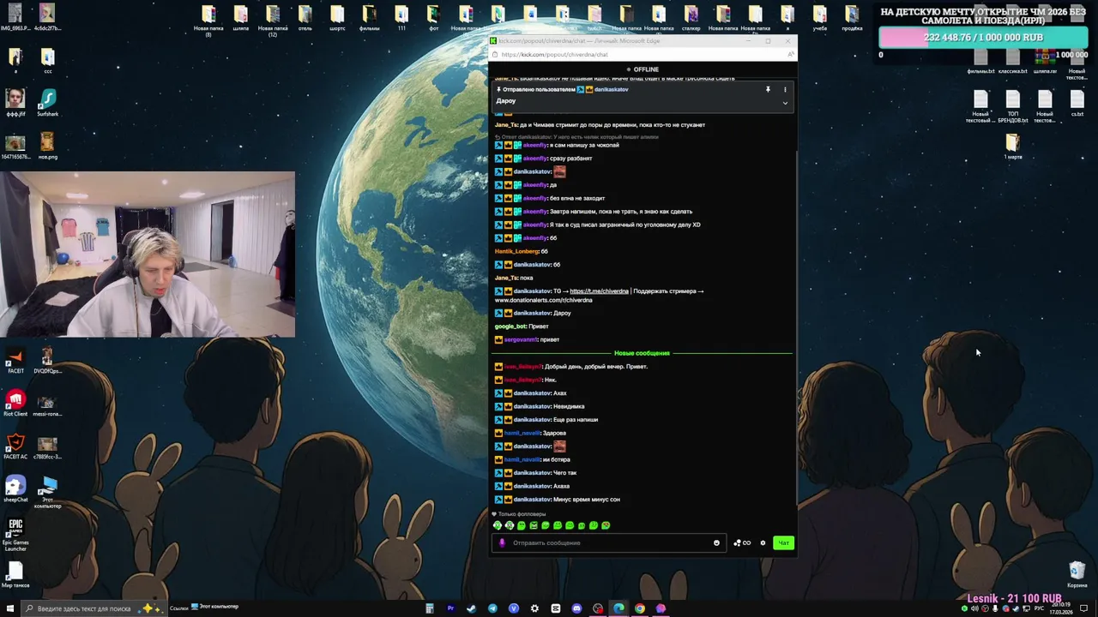Image resolution: width=1098 pixels, height=617 pixels.
Task: Collapse the pinned message with chevron arrow
Action: coord(784,103)
